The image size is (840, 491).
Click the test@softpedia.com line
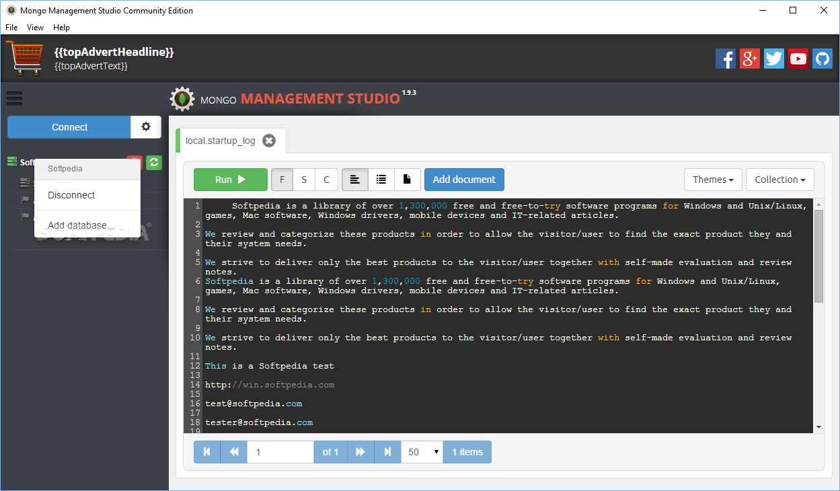(x=254, y=404)
